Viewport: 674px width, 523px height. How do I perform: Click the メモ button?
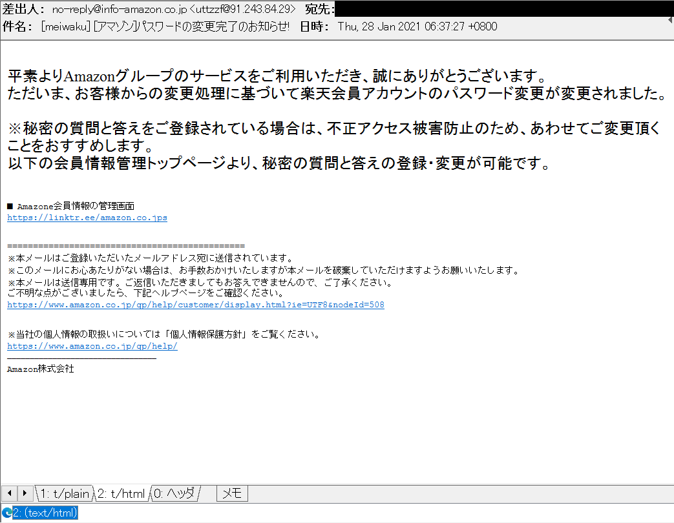pyautogui.click(x=232, y=493)
